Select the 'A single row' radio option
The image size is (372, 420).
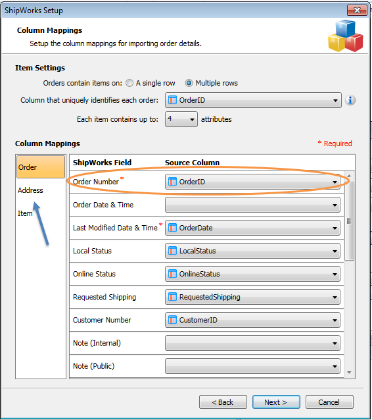click(x=129, y=83)
